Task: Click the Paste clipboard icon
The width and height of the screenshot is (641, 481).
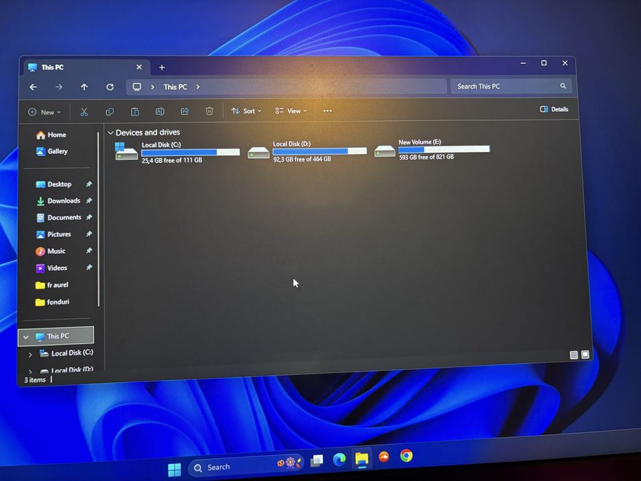Action: tap(135, 111)
